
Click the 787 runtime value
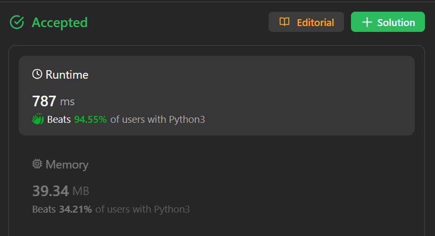44,101
